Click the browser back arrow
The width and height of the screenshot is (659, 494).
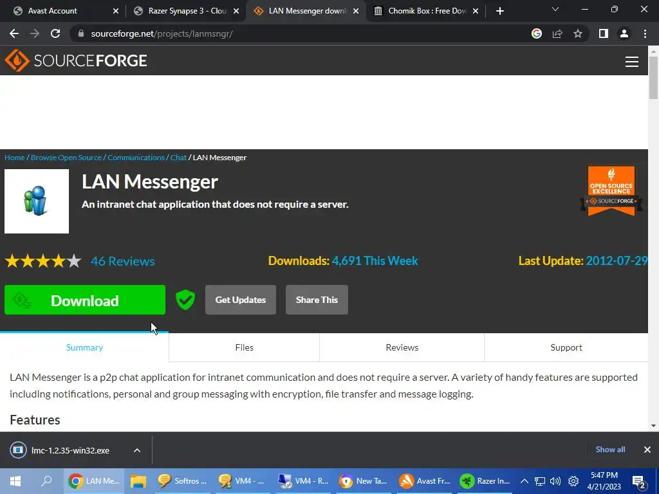pyautogui.click(x=14, y=33)
